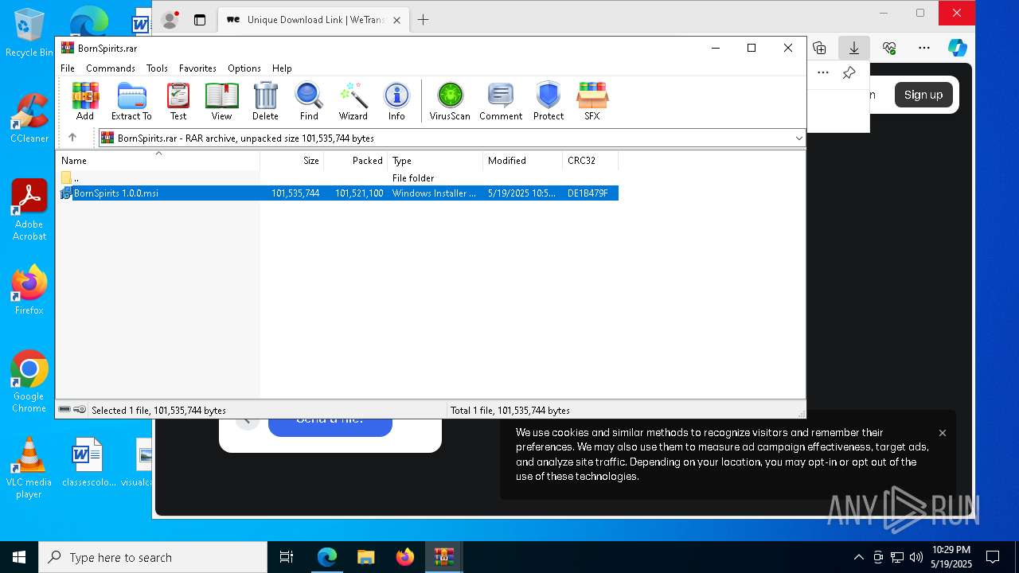Image resolution: width=1019 pixels, height=573 pixels.
Task: Click the Edge taskbar icon
Action: 327,557
